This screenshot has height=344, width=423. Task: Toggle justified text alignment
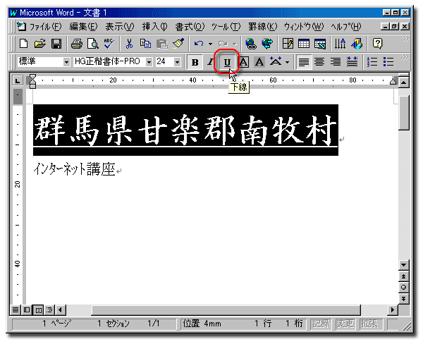pos(304,62)
